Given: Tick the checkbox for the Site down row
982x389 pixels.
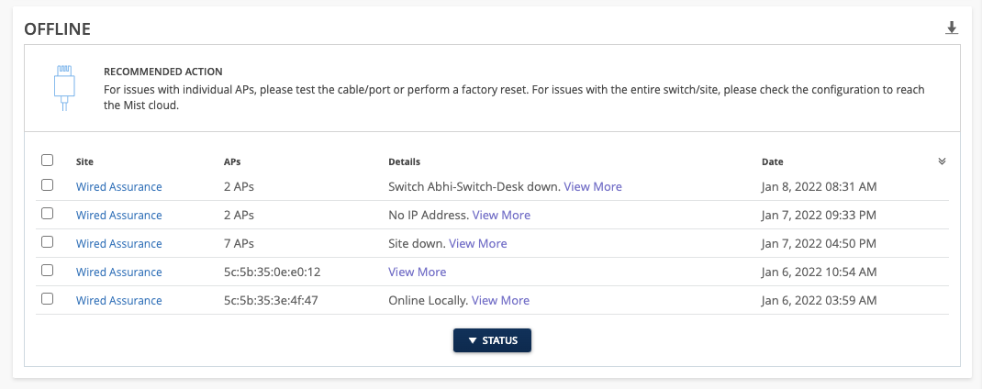Looking at the screenshot, I should tap(48, 242).
